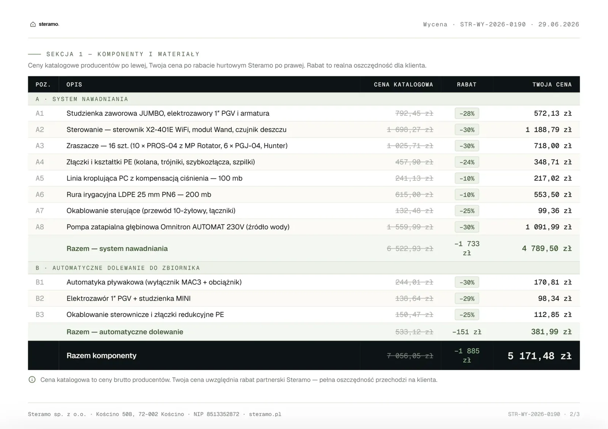The height and width of the screenshot is (429, 608).
Task: Click the RABAT column header
Action: coord(467,85)
